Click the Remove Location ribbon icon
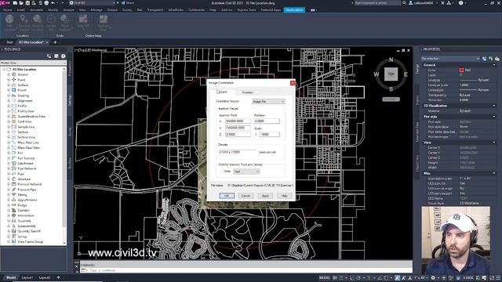 38,19
